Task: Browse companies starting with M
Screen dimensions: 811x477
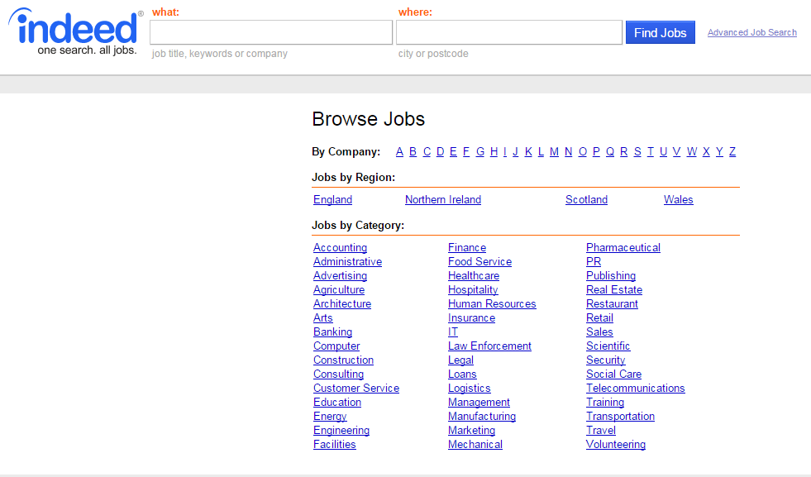Action: coord(554,151)
